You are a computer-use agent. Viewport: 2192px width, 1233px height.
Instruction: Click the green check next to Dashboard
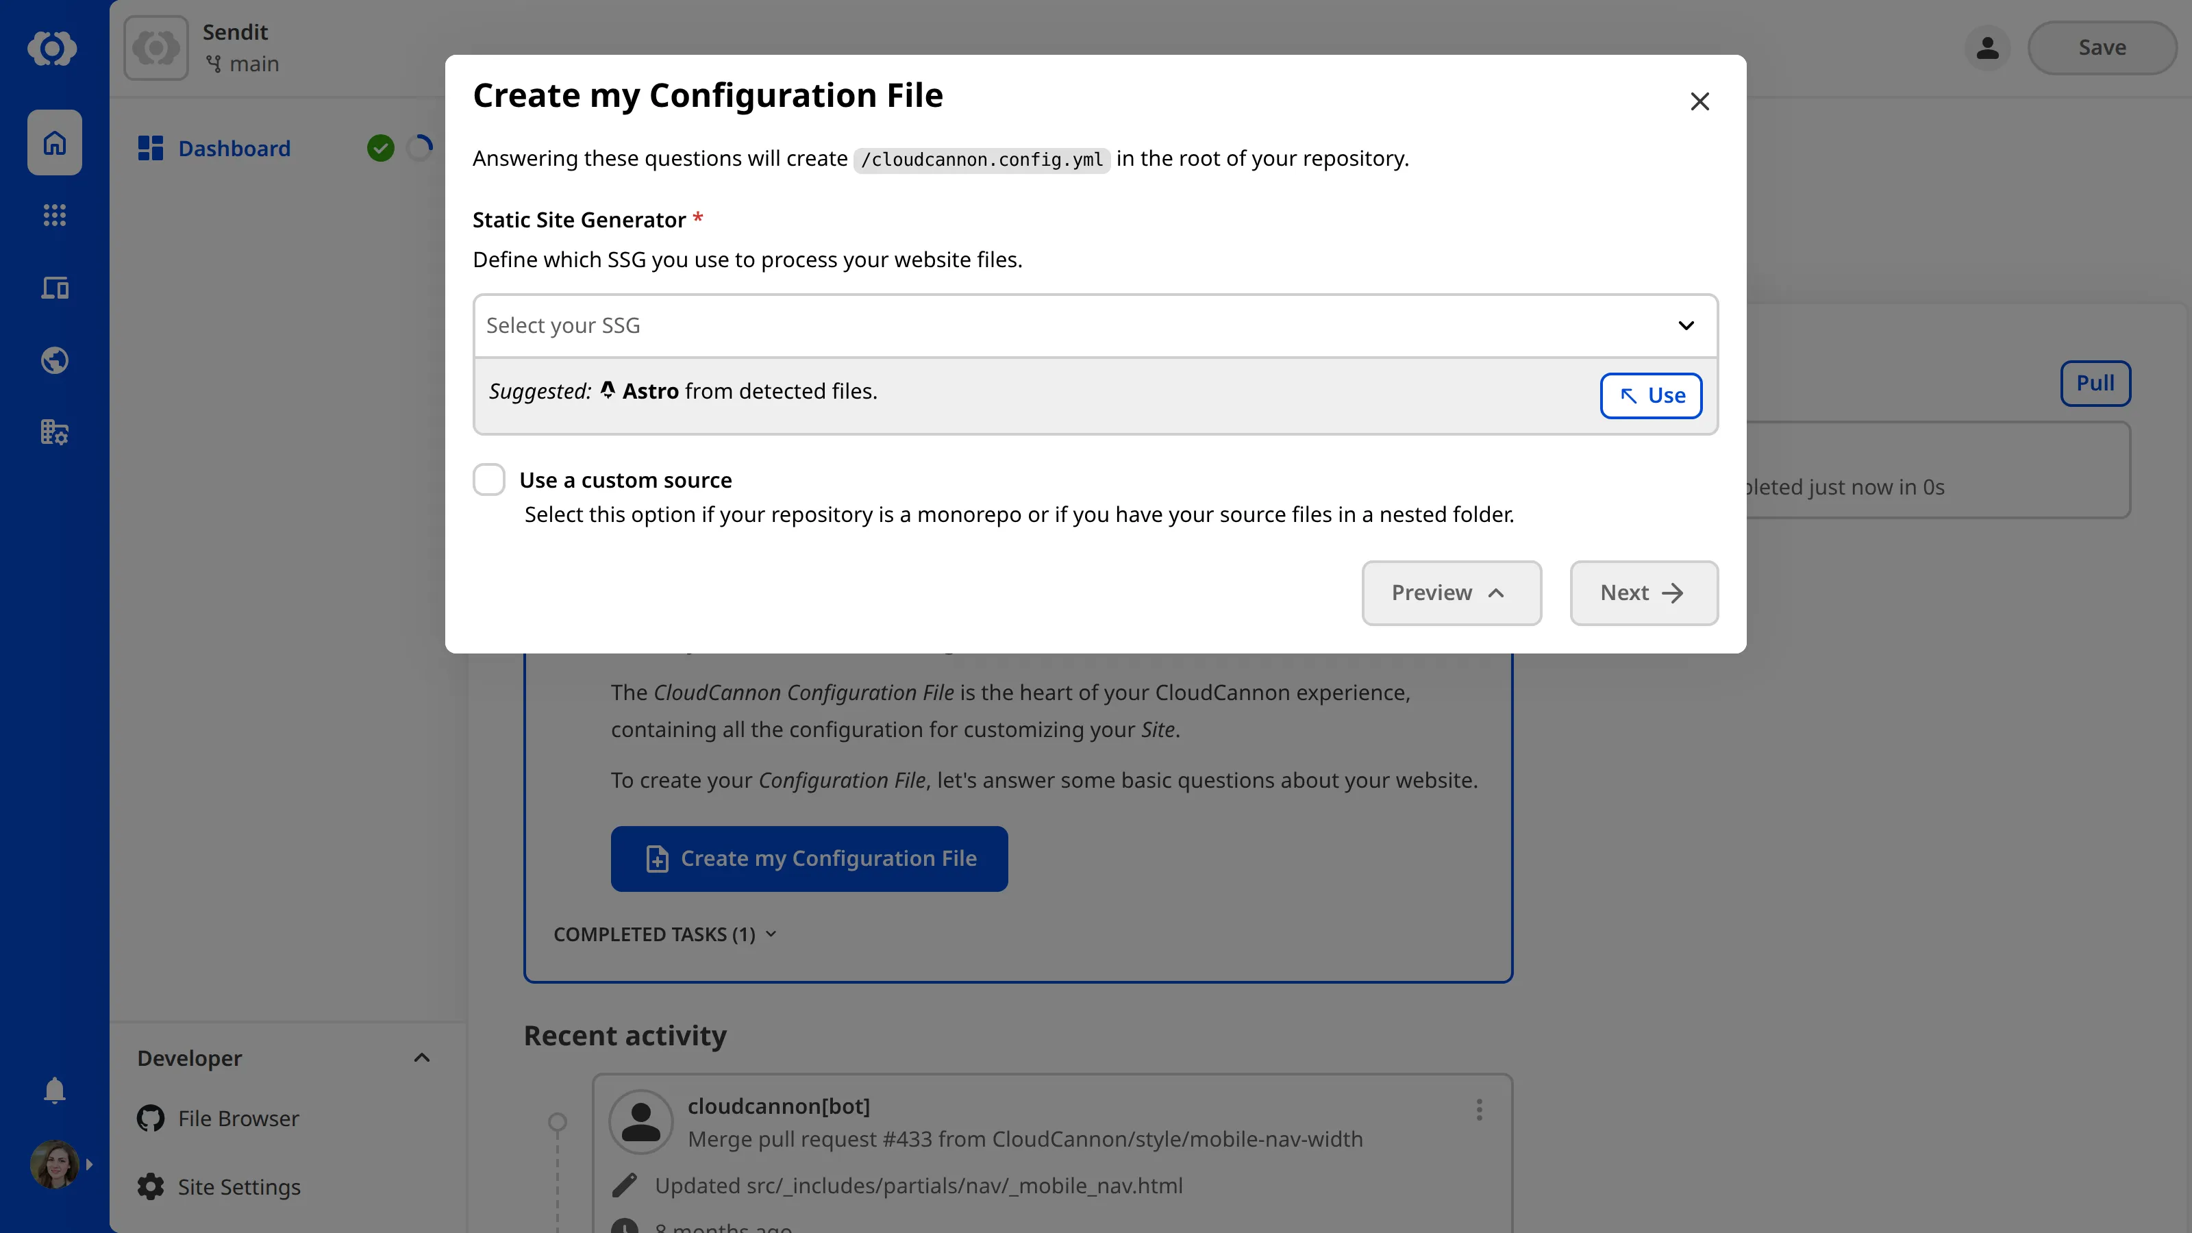pyautogui.click(x=380, y=147)
